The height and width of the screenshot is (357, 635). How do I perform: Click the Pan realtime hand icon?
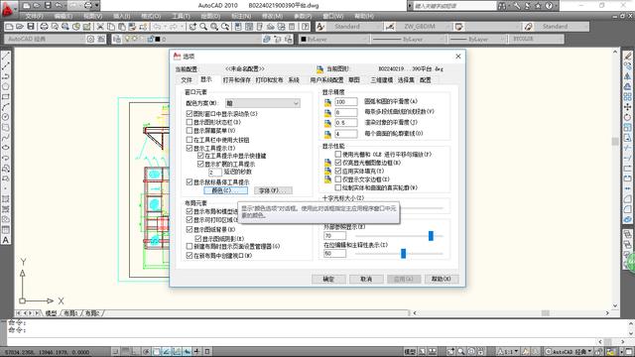click(192, 27)
